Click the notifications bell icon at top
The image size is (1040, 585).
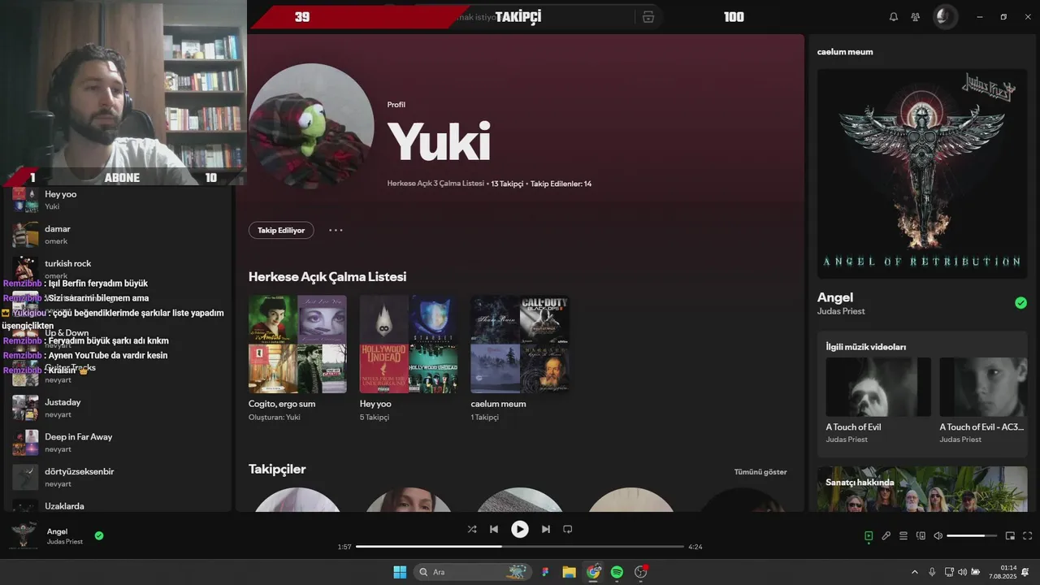894,17
